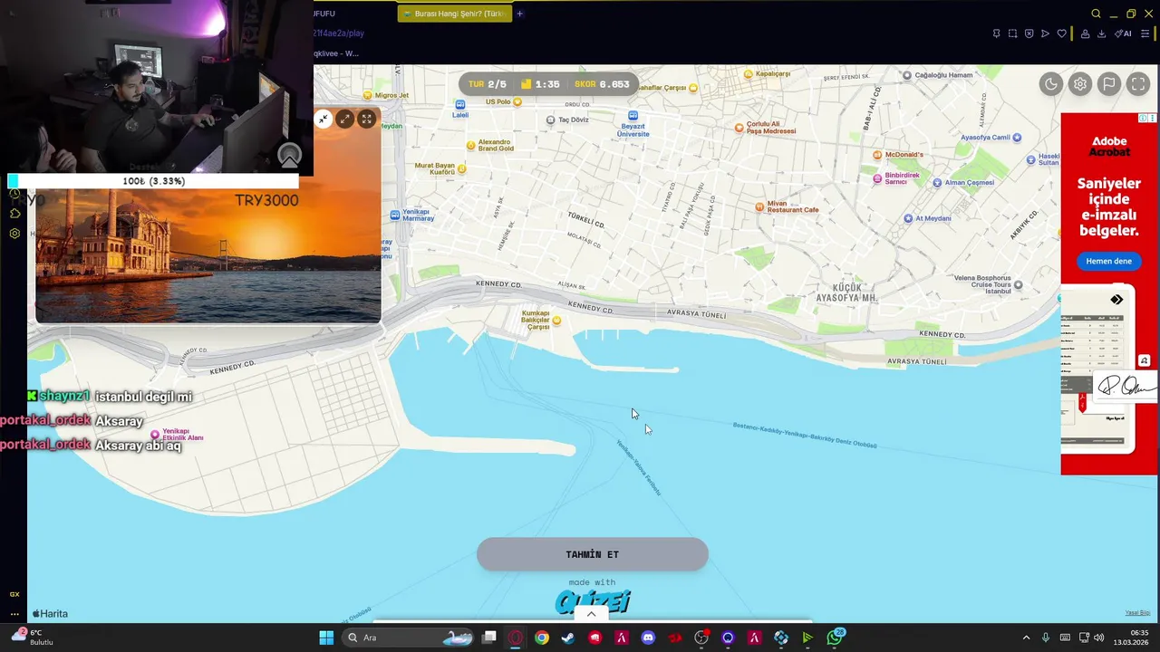Open Google Chrome from the taskbar

(x=541, y=638)
